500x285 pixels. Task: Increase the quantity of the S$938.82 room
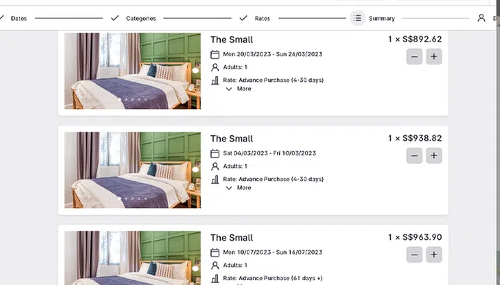click(x=434, y=156)
